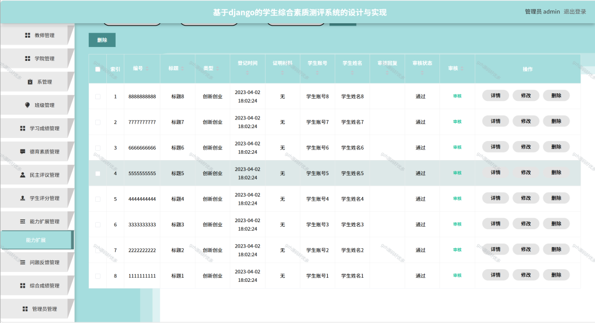Click 管理员 admin label in header
Viewport: 595px width, 323px height.
[x=542, y=12]
